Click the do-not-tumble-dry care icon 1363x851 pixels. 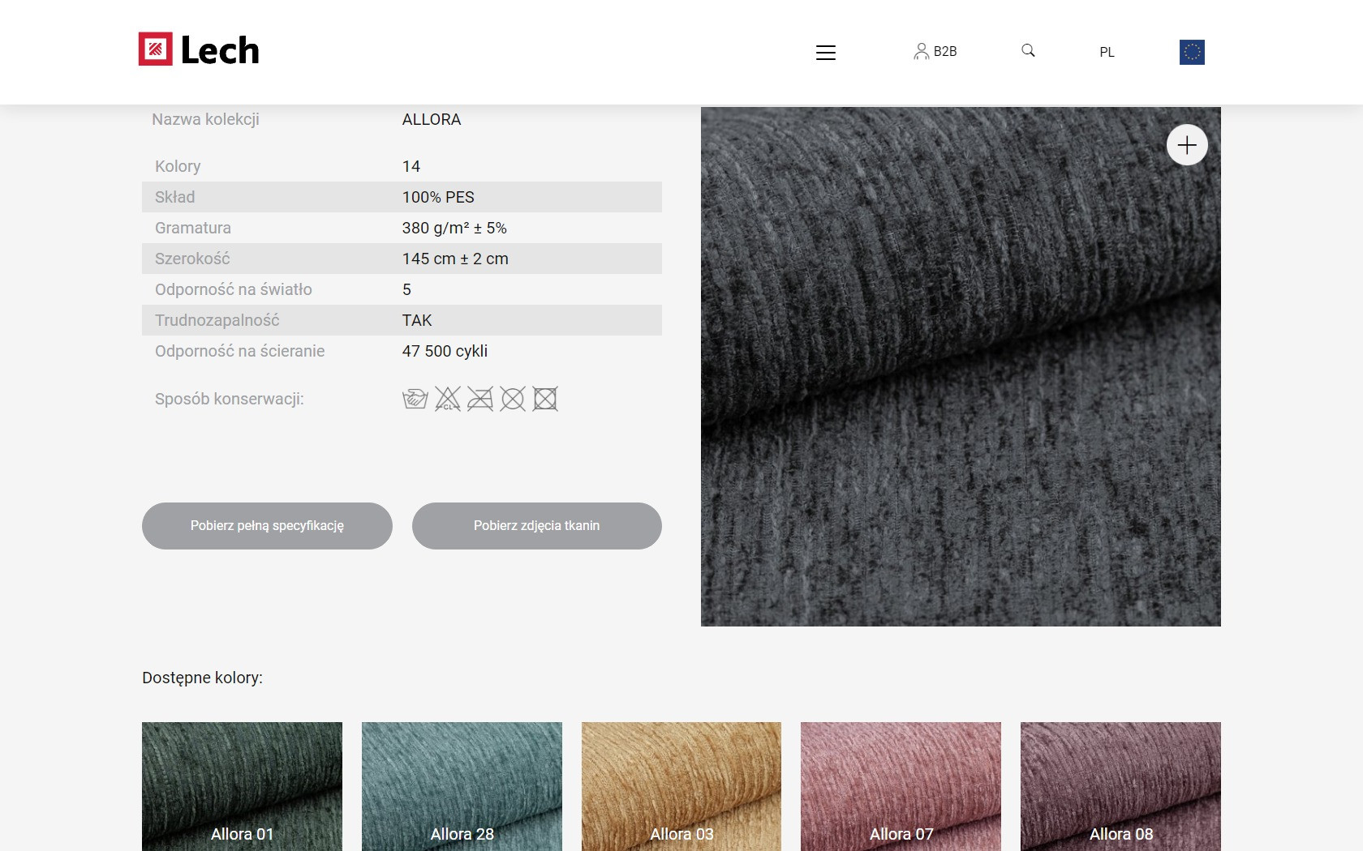click(545, 399)
